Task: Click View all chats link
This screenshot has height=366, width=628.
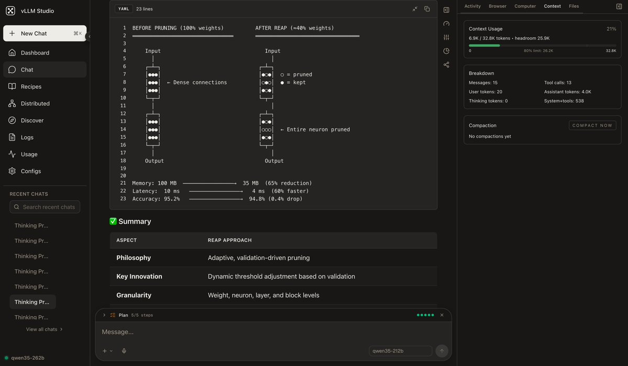Action: coord(44,329)
